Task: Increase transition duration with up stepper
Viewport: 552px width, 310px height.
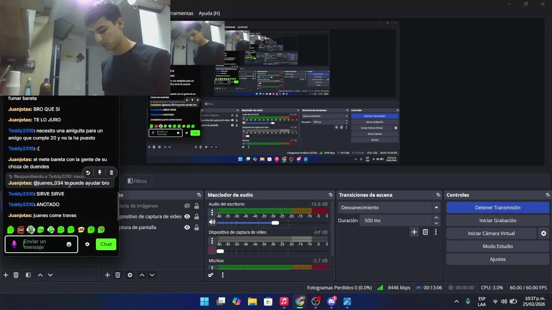Action: (x=436, y=218)
